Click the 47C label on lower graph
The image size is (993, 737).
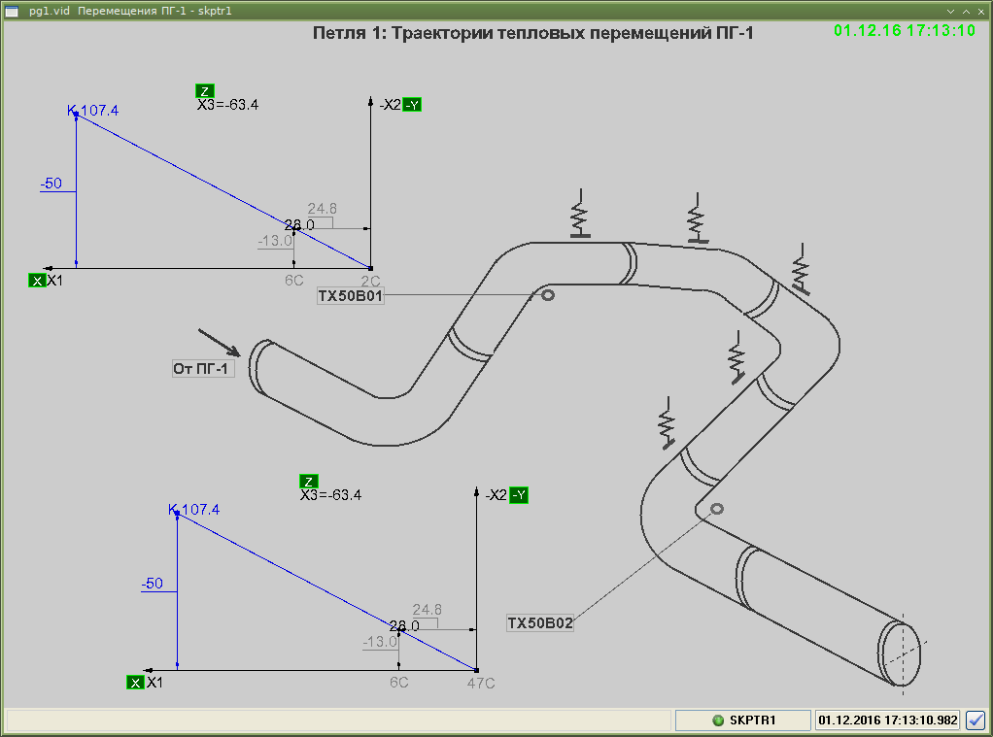(x=482, y=683)
